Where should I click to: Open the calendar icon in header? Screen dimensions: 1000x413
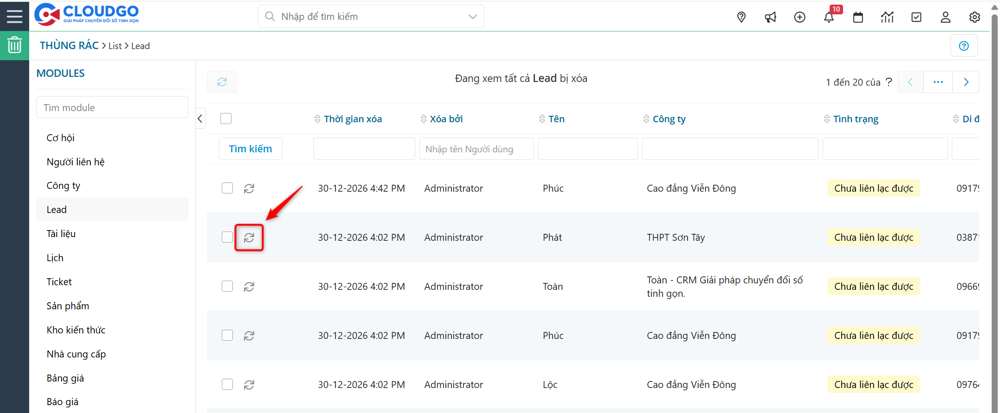(858, 18)
